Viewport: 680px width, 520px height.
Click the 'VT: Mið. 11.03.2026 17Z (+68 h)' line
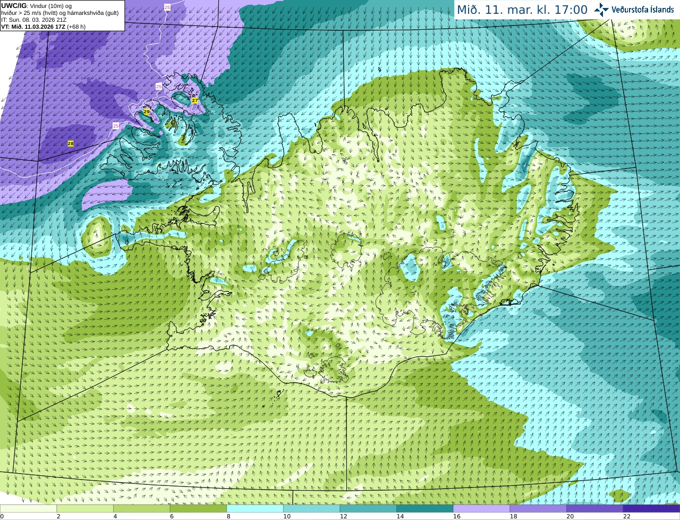click(x=43, y=27)
